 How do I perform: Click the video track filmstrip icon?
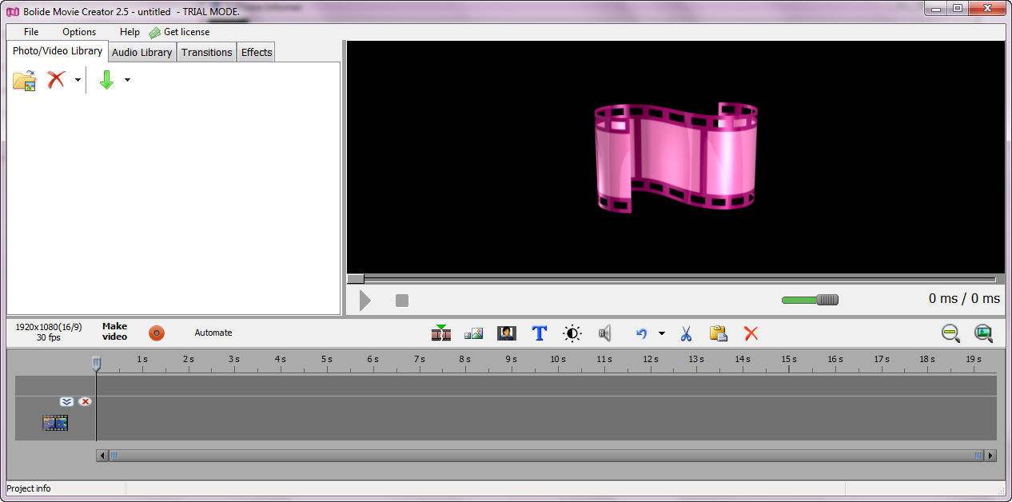[55, 423]
